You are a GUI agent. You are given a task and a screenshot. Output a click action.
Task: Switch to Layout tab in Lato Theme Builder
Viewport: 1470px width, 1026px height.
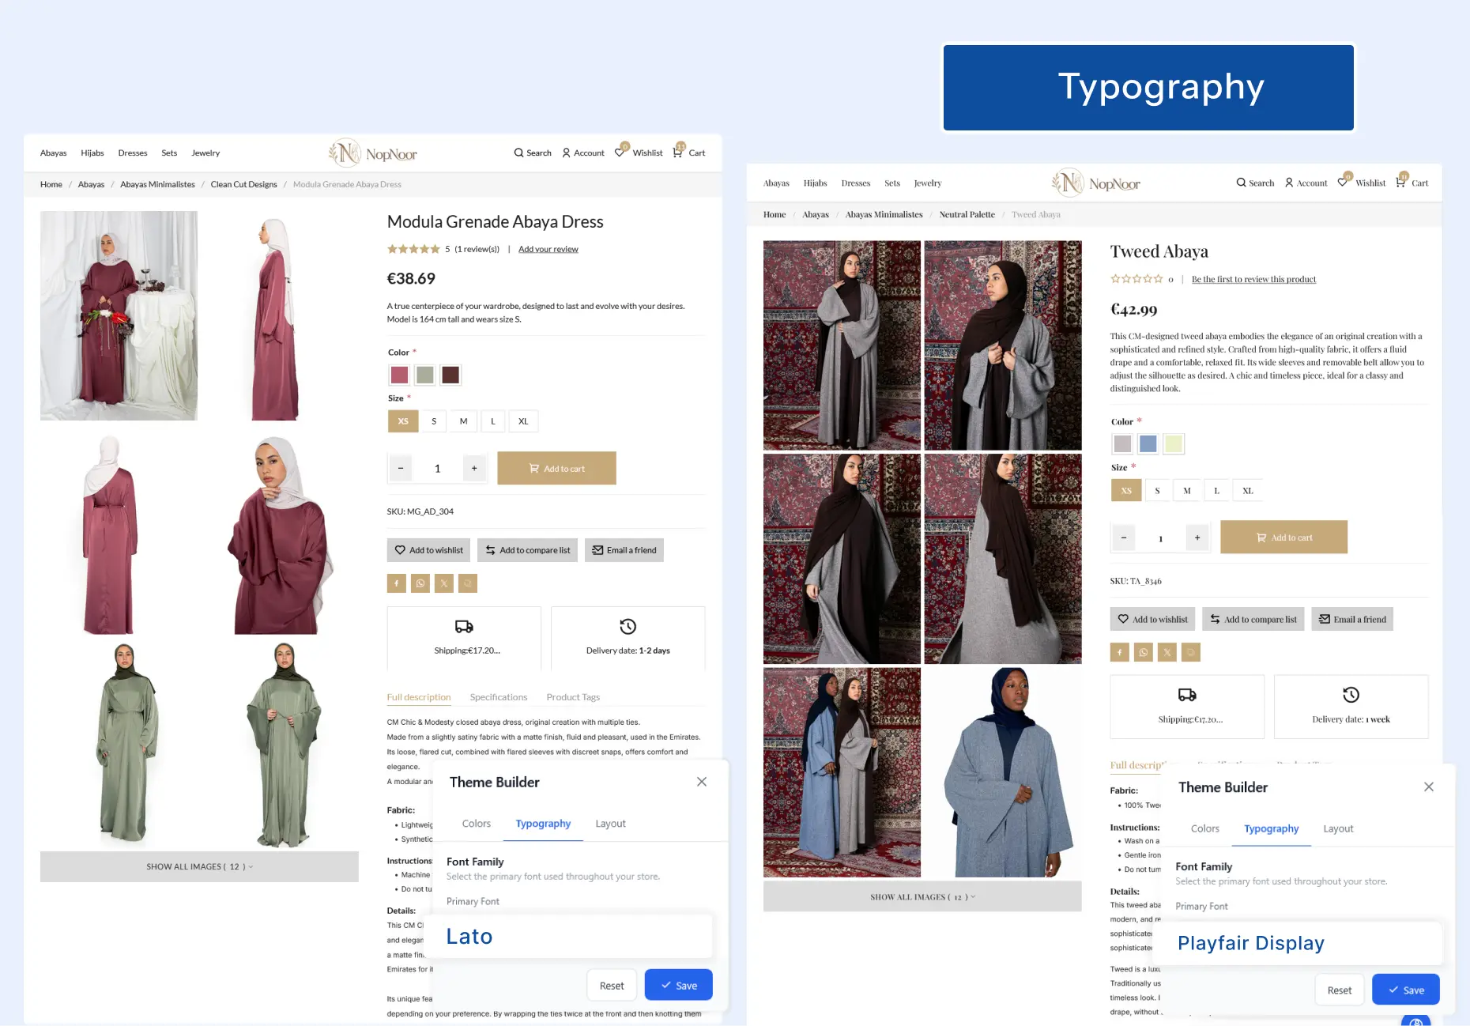tap(610, 824)
